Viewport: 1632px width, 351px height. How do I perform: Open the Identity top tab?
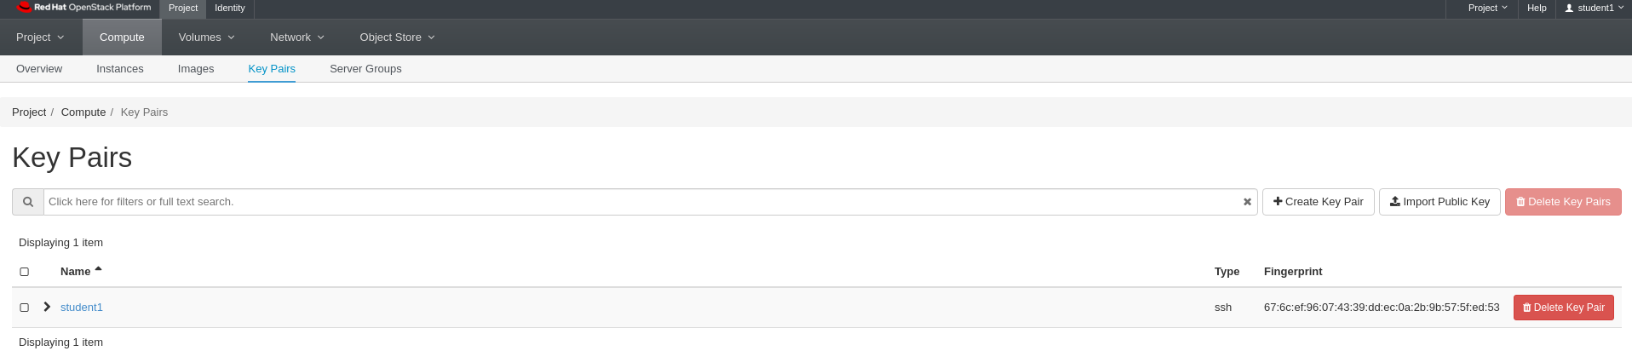coord(230,8)
